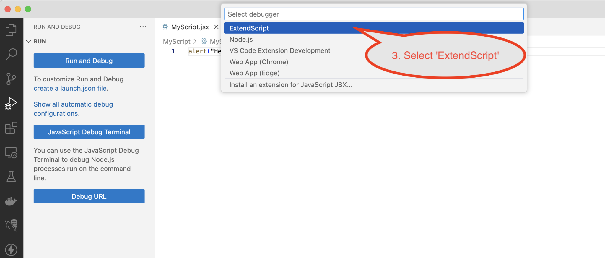The width and height of the screenshot is (605, 258).
Task: Open the Source Control view icon
Action: click(11, 79)
